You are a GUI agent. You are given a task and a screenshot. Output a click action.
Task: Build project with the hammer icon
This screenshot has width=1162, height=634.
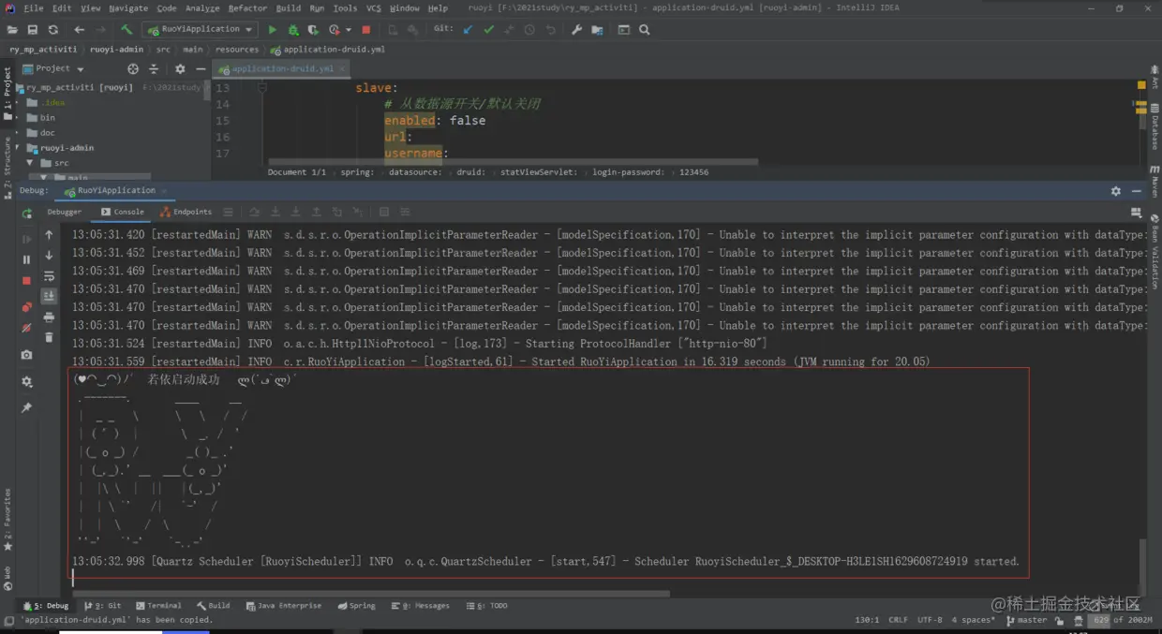(x=127, y=30)
